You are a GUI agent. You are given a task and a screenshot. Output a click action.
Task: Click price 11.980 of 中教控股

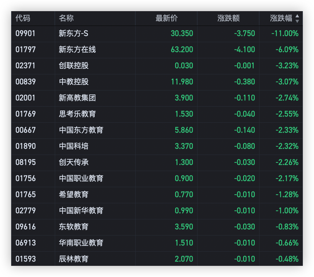pos(182,82)
